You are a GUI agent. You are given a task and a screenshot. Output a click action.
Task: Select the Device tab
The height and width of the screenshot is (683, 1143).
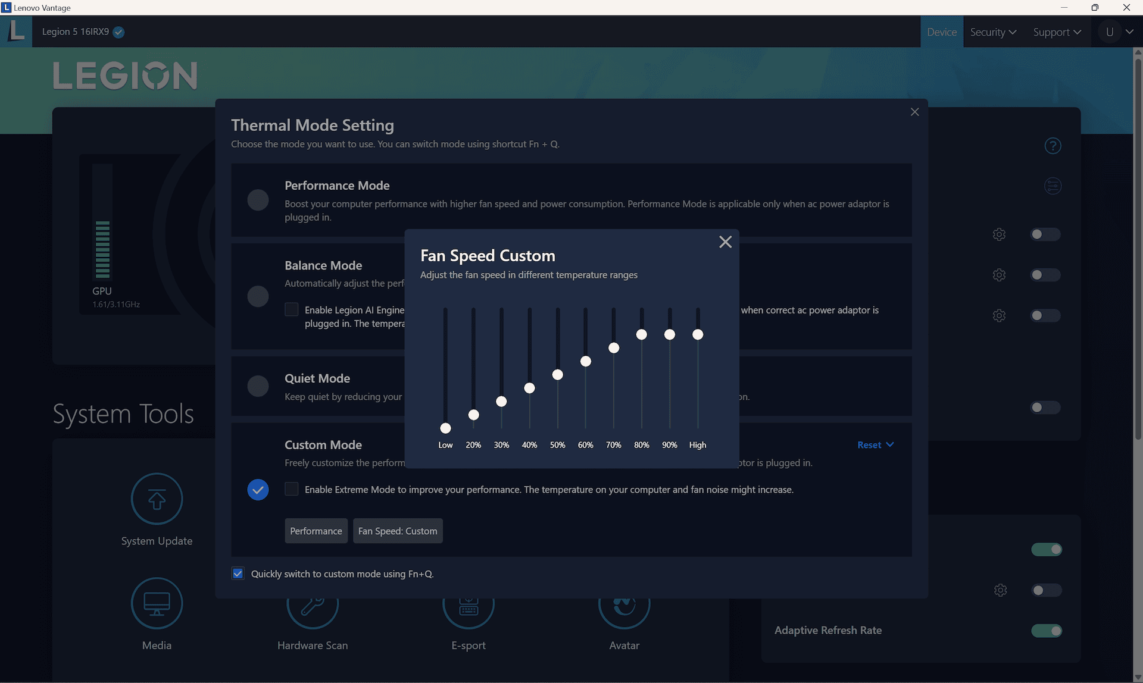click(942, 31)
